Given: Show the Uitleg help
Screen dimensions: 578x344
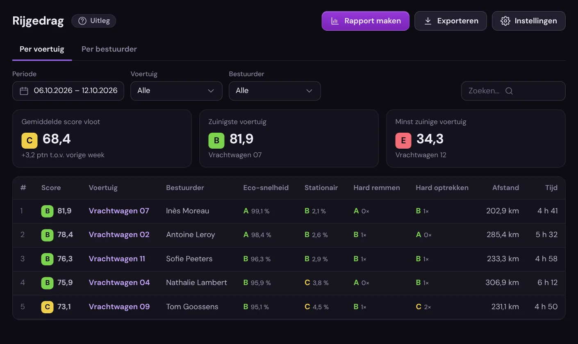Looking at the screenshot, I should [94, 21].
